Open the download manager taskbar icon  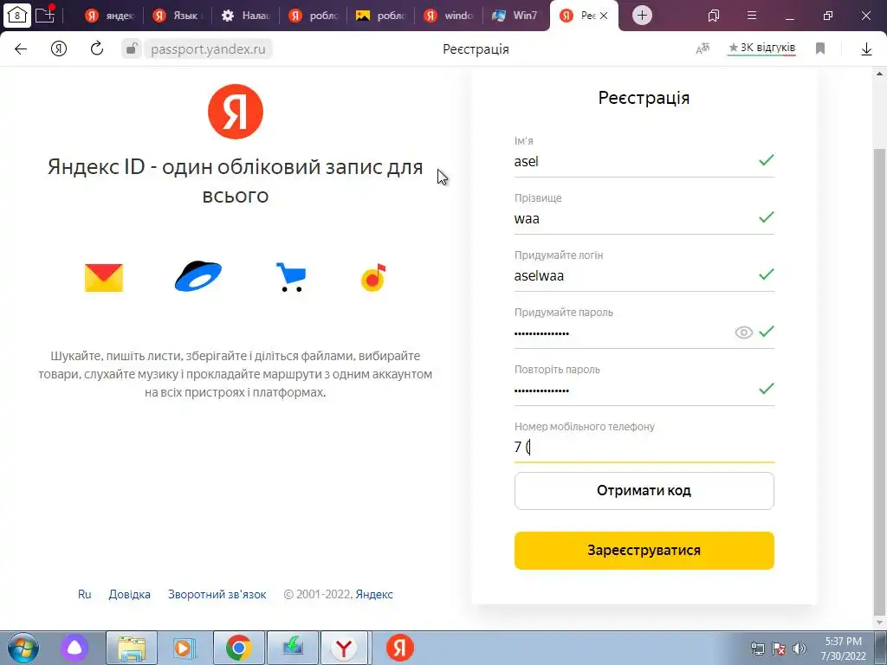point(293,648)
